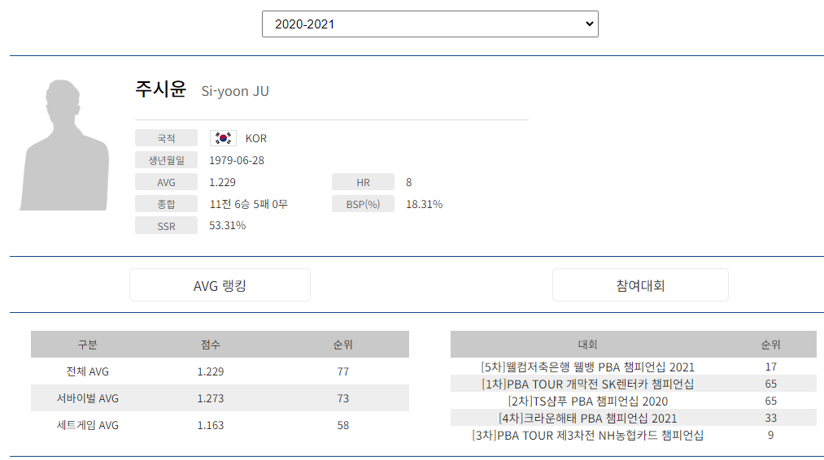
Task: Click the 순위 header in AVG table
Action: point(342,345)
